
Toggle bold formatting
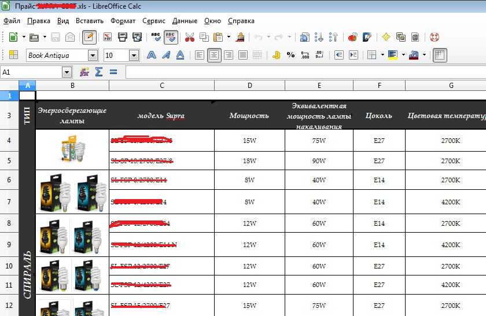pyautogui.click(x=151, y=55)
